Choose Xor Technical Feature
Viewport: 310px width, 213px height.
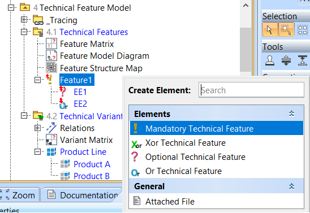[x=217, y=143]
